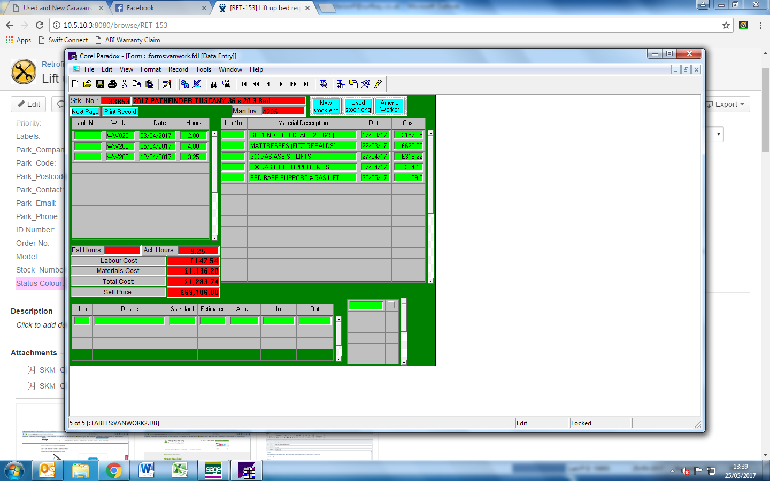This screenshot has width=770, height=481.
Task: Click the Print icon in Paradox toolbar
Action: [112, 84]
